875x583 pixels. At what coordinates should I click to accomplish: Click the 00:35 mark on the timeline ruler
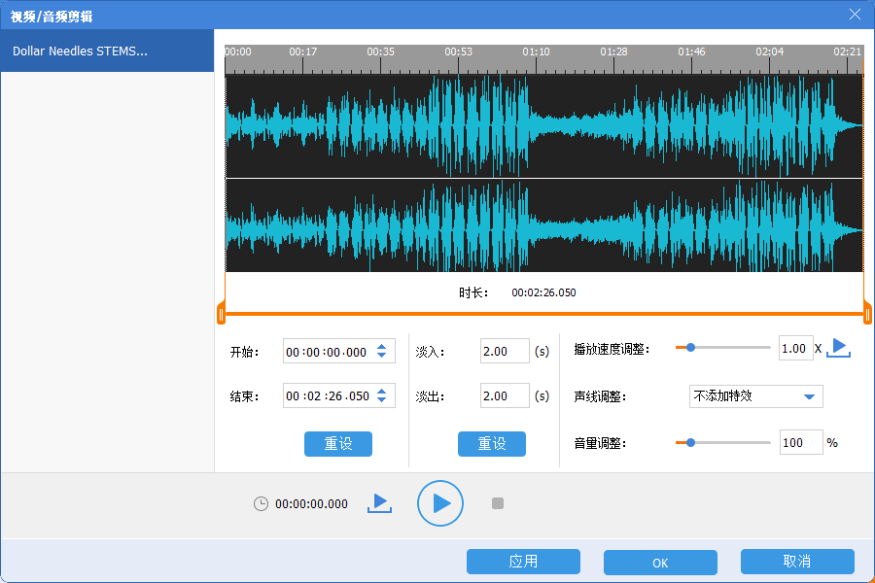[x=380, y=51]
